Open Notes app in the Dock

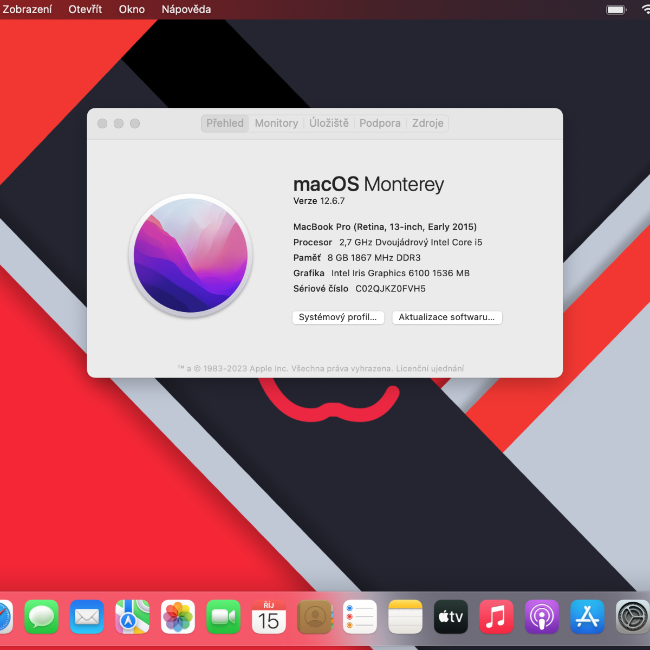click(405, 617)
